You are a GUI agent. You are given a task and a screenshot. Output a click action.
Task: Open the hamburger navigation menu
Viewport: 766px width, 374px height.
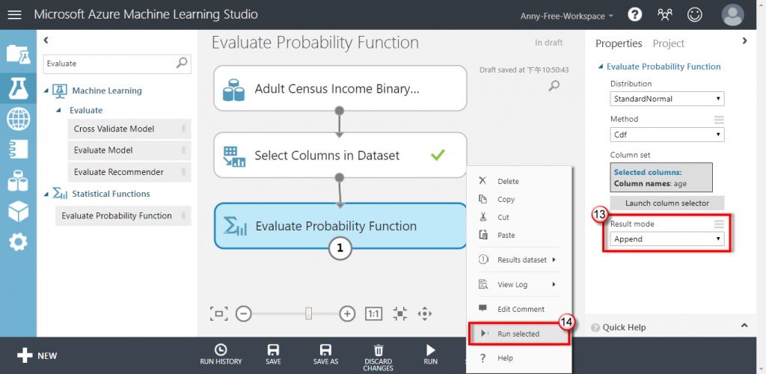(x=15, y=15)
